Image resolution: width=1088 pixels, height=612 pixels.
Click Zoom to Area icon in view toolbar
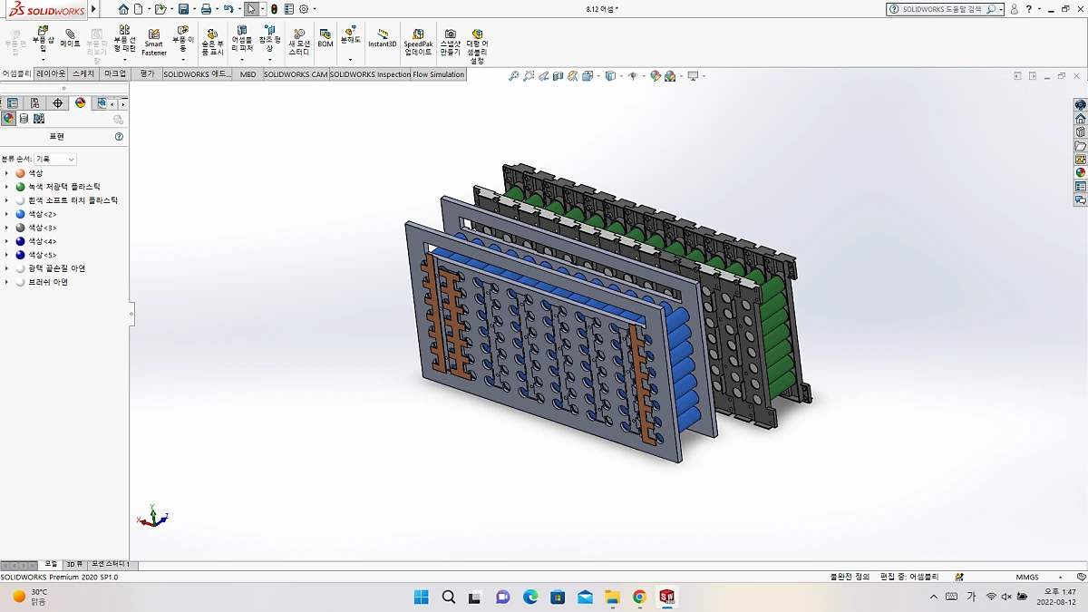click(529, 76)
